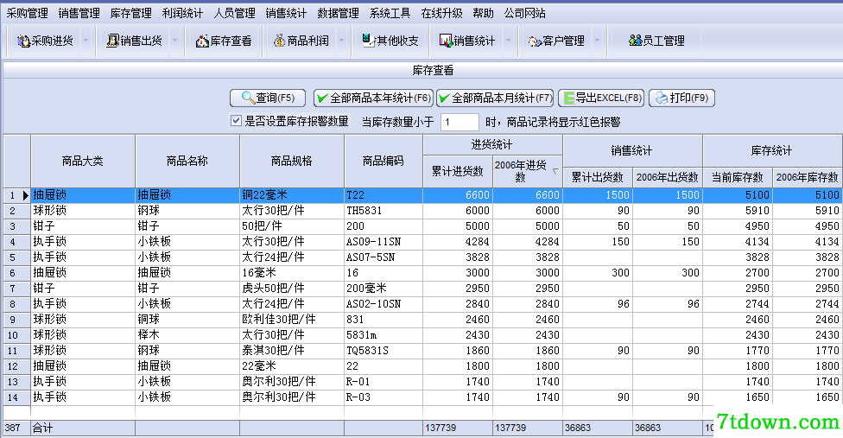Click the sort arrow on 2006年进货数 column
843x438 pixels.
(556, 171)
